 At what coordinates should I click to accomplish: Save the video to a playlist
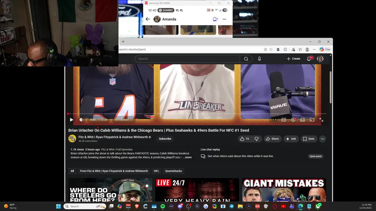(x=309, y=139)
